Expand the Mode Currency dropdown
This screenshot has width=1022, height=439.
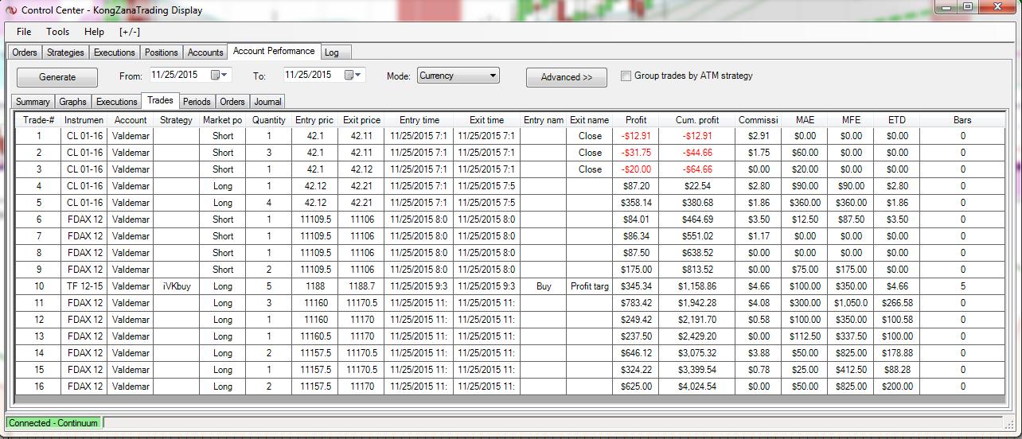[493, 76]
